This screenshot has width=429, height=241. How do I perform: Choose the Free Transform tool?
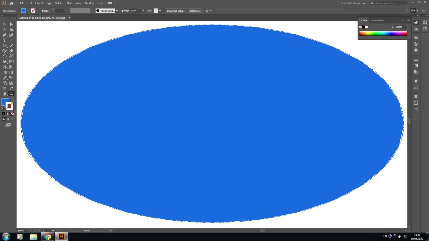coord(11,62)
